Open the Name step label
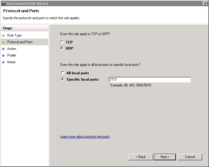The width and height of the screenshot is (209, 167). click(x=11, y=62)
